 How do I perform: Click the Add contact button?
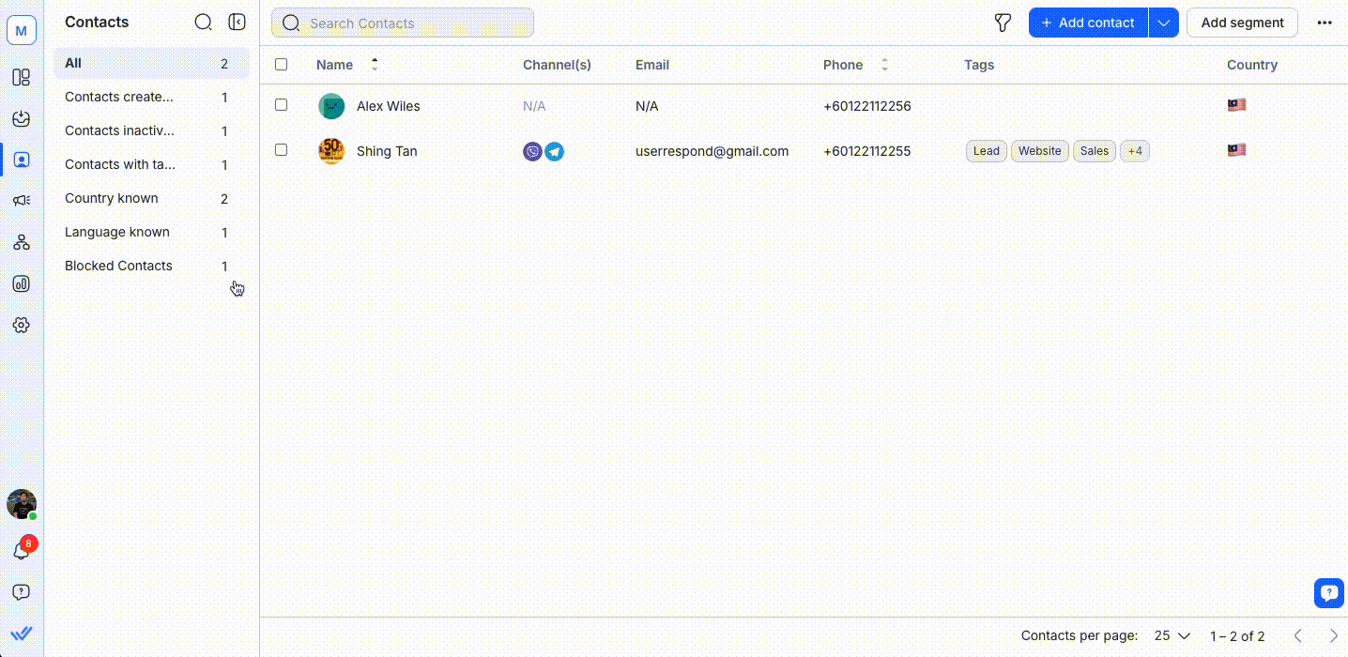1088,23
